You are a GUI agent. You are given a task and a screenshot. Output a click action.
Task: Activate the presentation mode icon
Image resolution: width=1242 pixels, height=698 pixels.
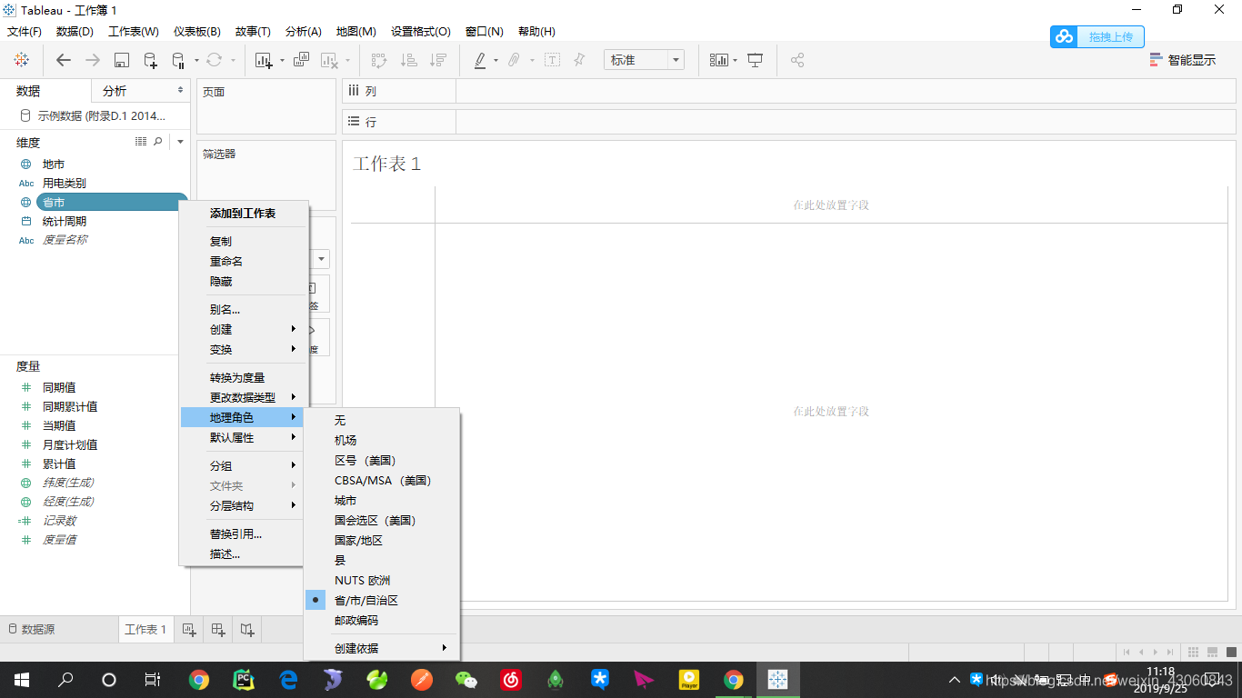(x=756, y=60)
